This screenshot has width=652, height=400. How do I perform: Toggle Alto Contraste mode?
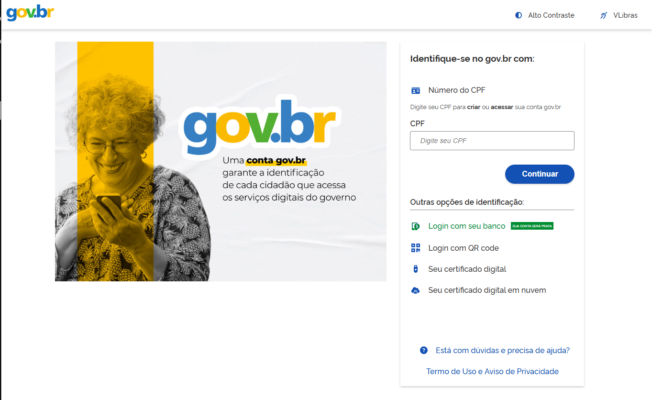545,15
